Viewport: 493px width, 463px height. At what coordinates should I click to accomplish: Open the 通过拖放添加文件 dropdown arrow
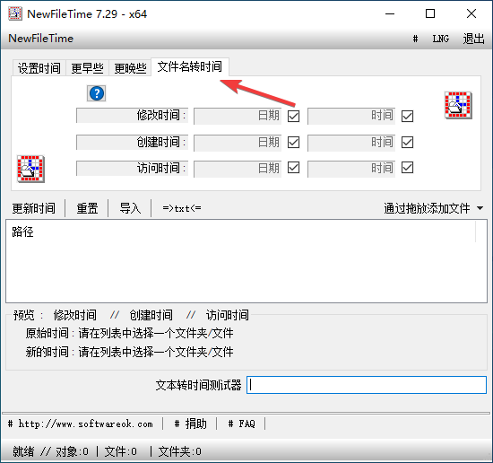pos(480,208)
